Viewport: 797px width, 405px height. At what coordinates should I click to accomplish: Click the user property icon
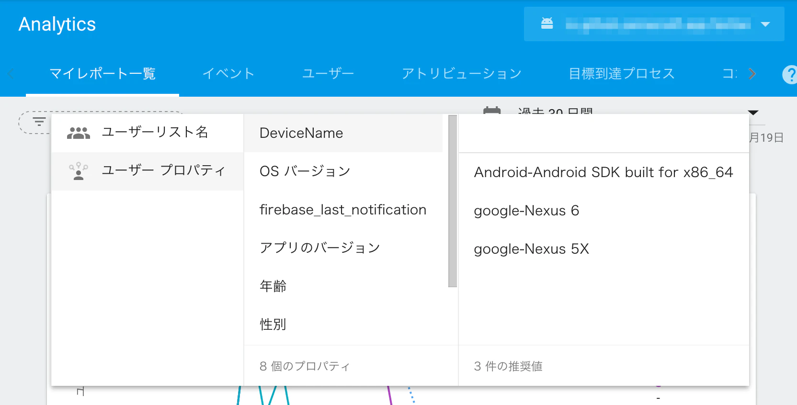coord(79,171)
